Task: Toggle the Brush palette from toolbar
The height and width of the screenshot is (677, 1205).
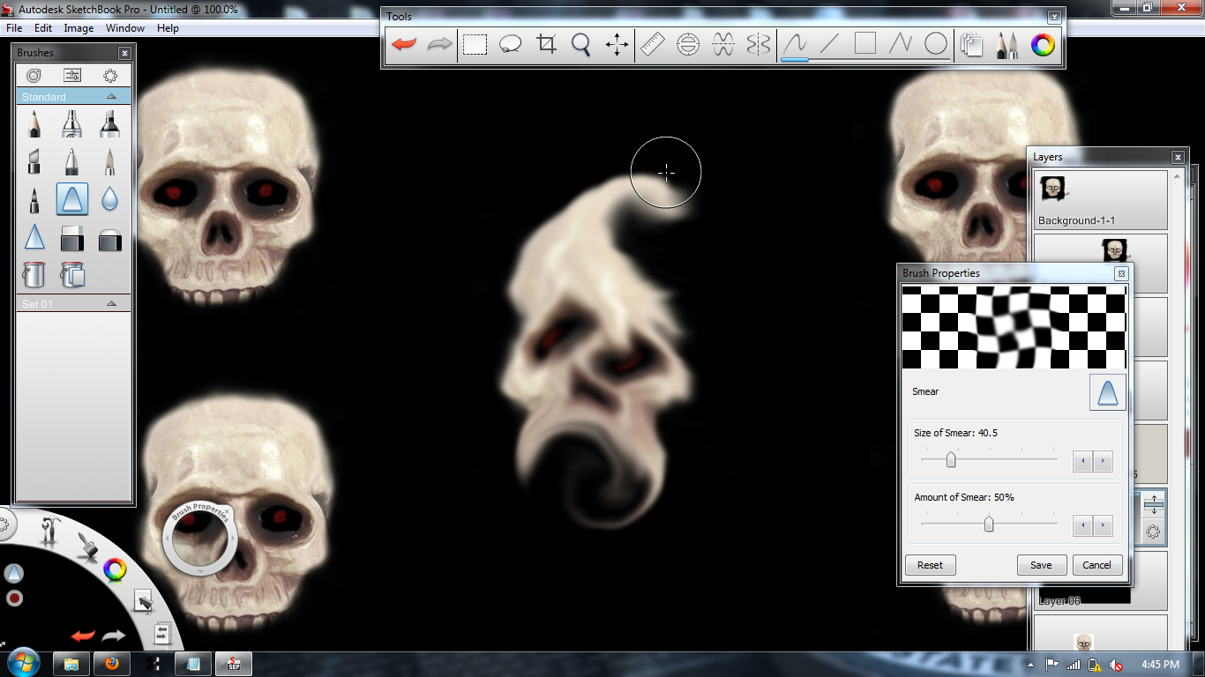Action: tap(1007, 44)
